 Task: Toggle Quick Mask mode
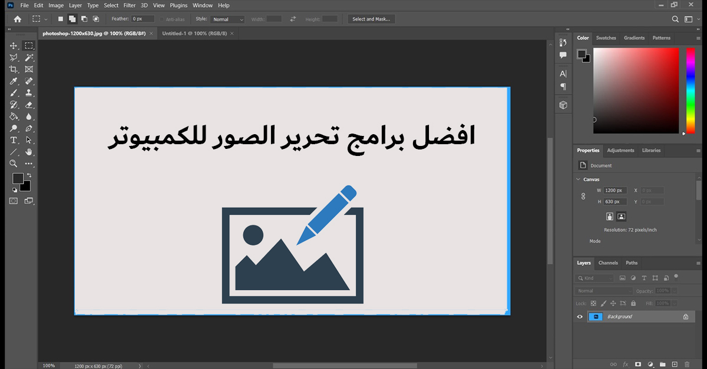[x=14, y=201]
